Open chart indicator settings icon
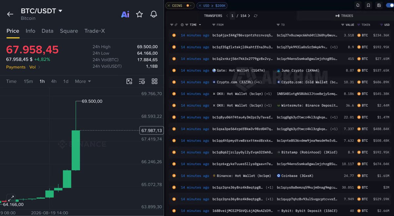394x216 pixels. tap(142, 81)
